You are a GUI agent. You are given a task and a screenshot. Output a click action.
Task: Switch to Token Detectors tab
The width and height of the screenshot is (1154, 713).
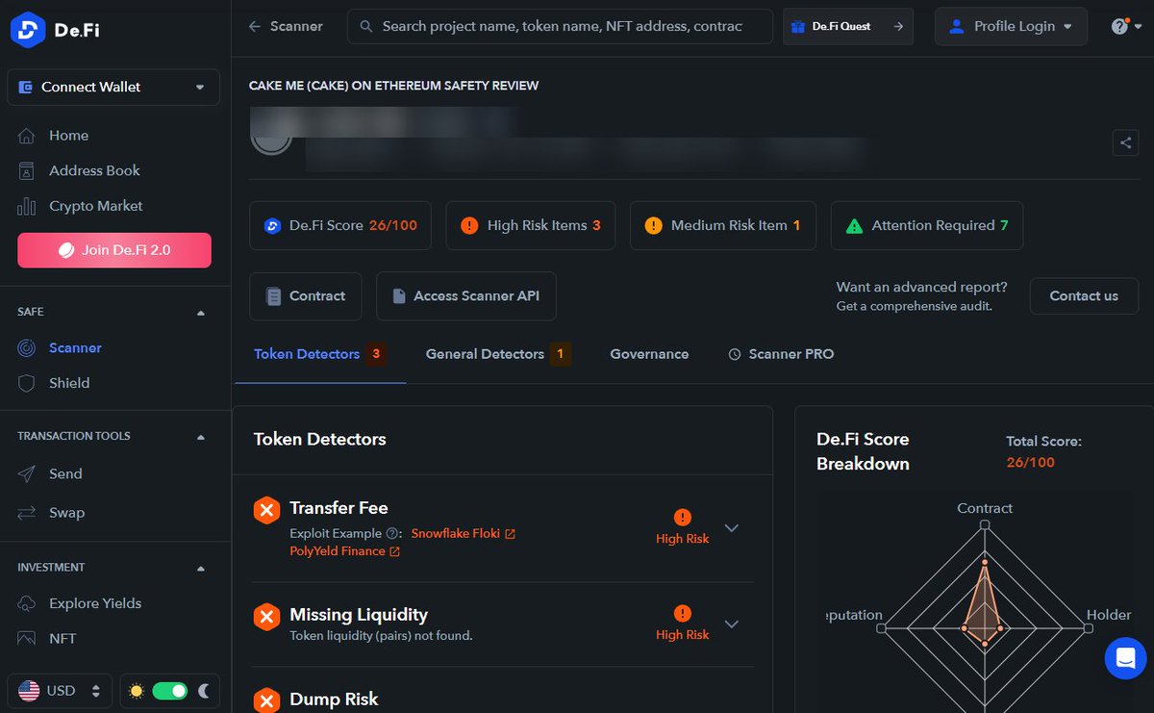[319, 354]
